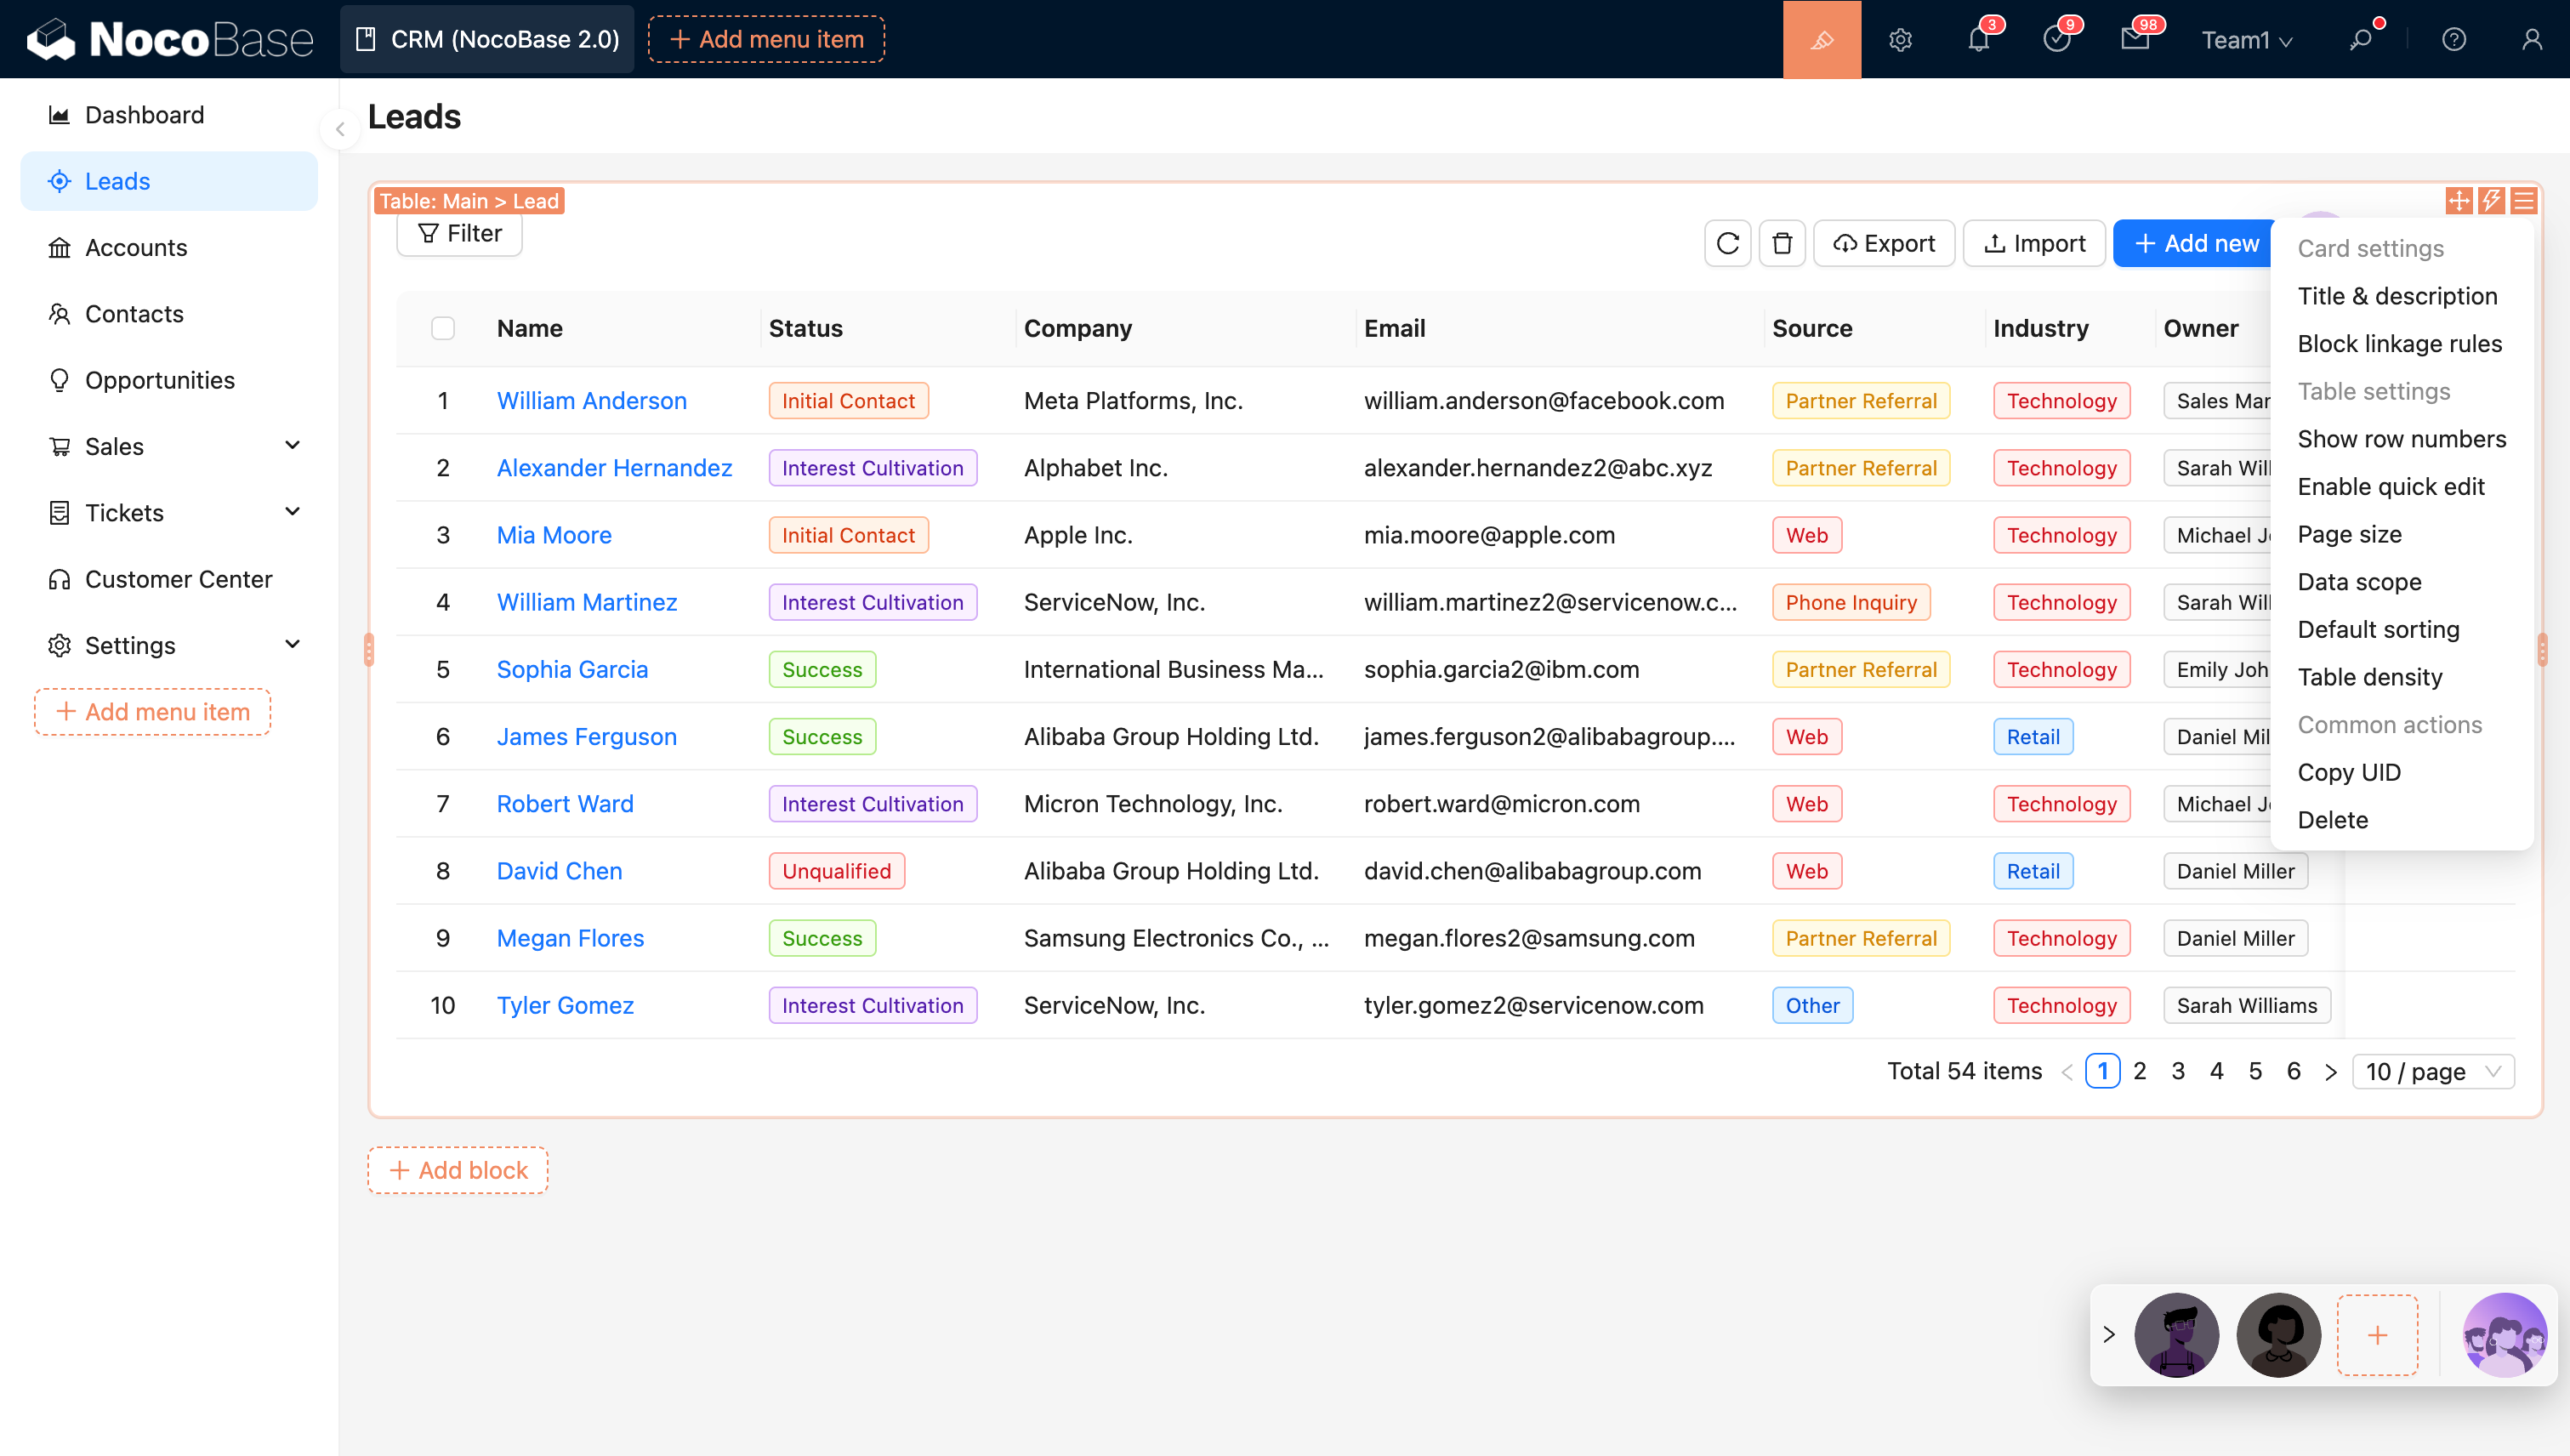Open the notifications bell icon
Screen dimensions: 2570x1456
click(1978, 40)
